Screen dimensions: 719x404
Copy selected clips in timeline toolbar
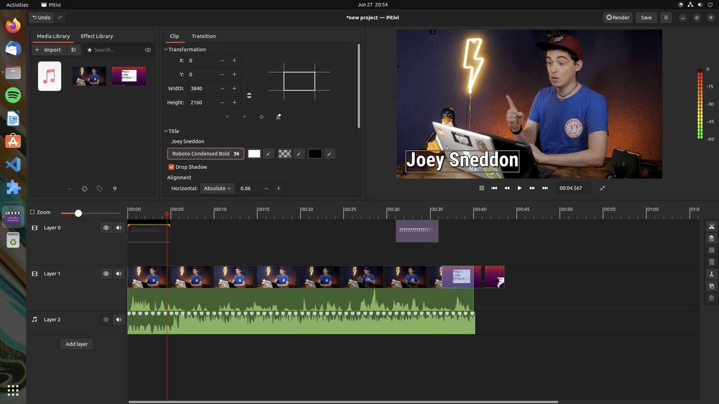(x=711, y=286)
